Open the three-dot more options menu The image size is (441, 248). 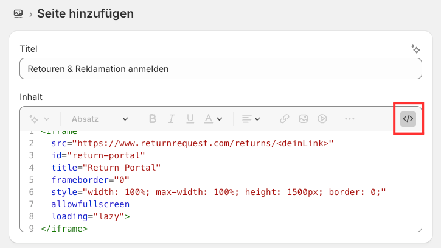click(349, 119)
